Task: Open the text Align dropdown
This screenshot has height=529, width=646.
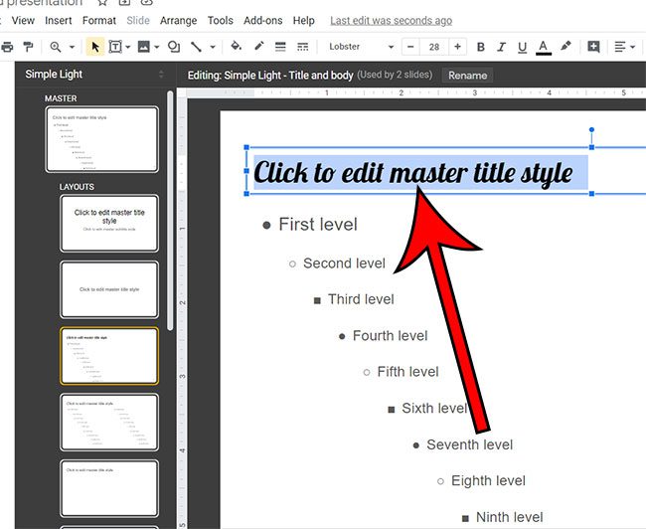Action: [x=624, y=47]
